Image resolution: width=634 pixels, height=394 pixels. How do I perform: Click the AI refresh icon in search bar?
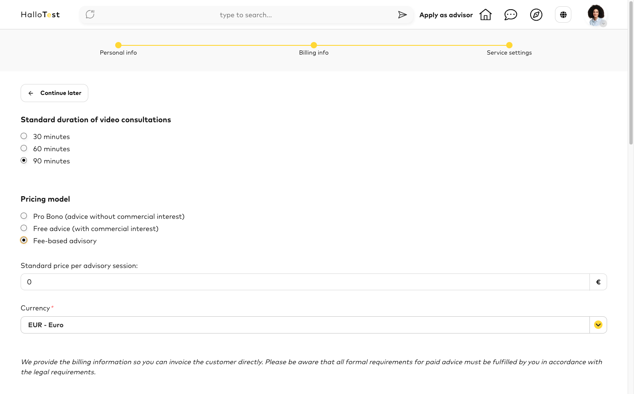[x=90, y=15]
